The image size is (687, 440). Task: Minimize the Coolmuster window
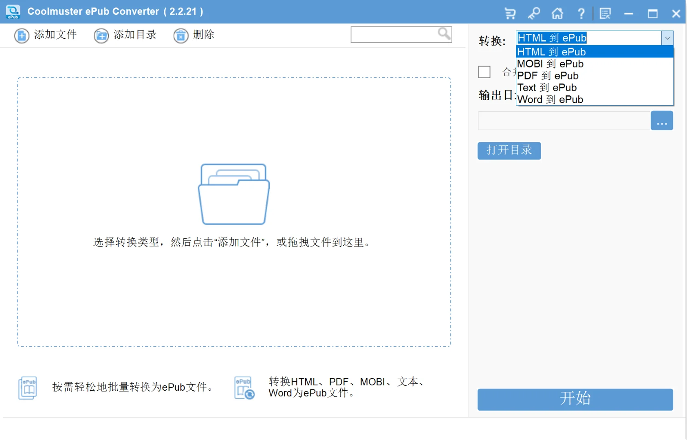629,13
